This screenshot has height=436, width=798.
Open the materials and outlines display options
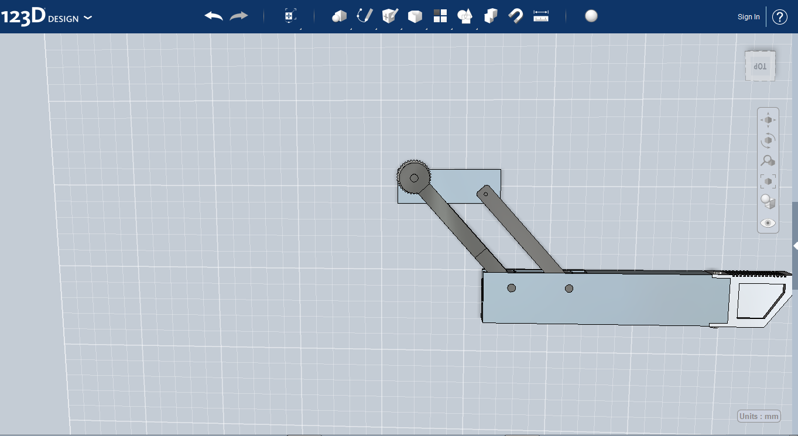tap(768, 202)
